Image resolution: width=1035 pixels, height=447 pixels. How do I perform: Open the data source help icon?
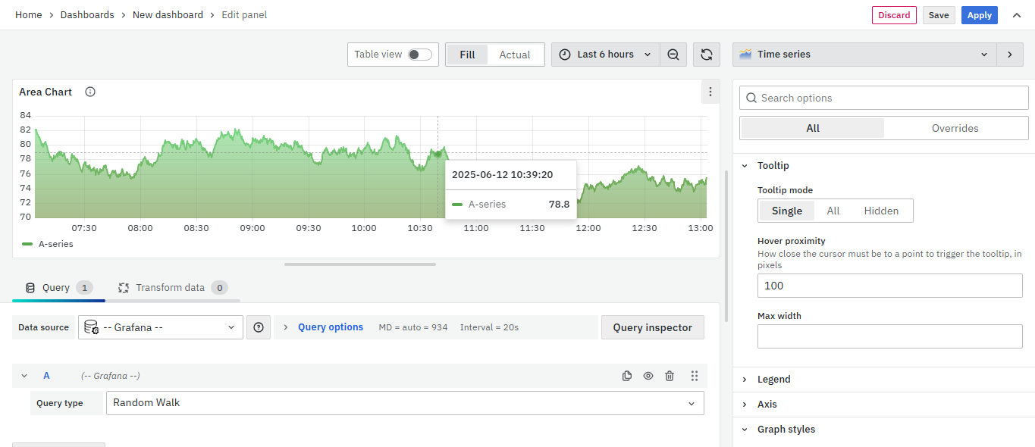tap(259, 327)
